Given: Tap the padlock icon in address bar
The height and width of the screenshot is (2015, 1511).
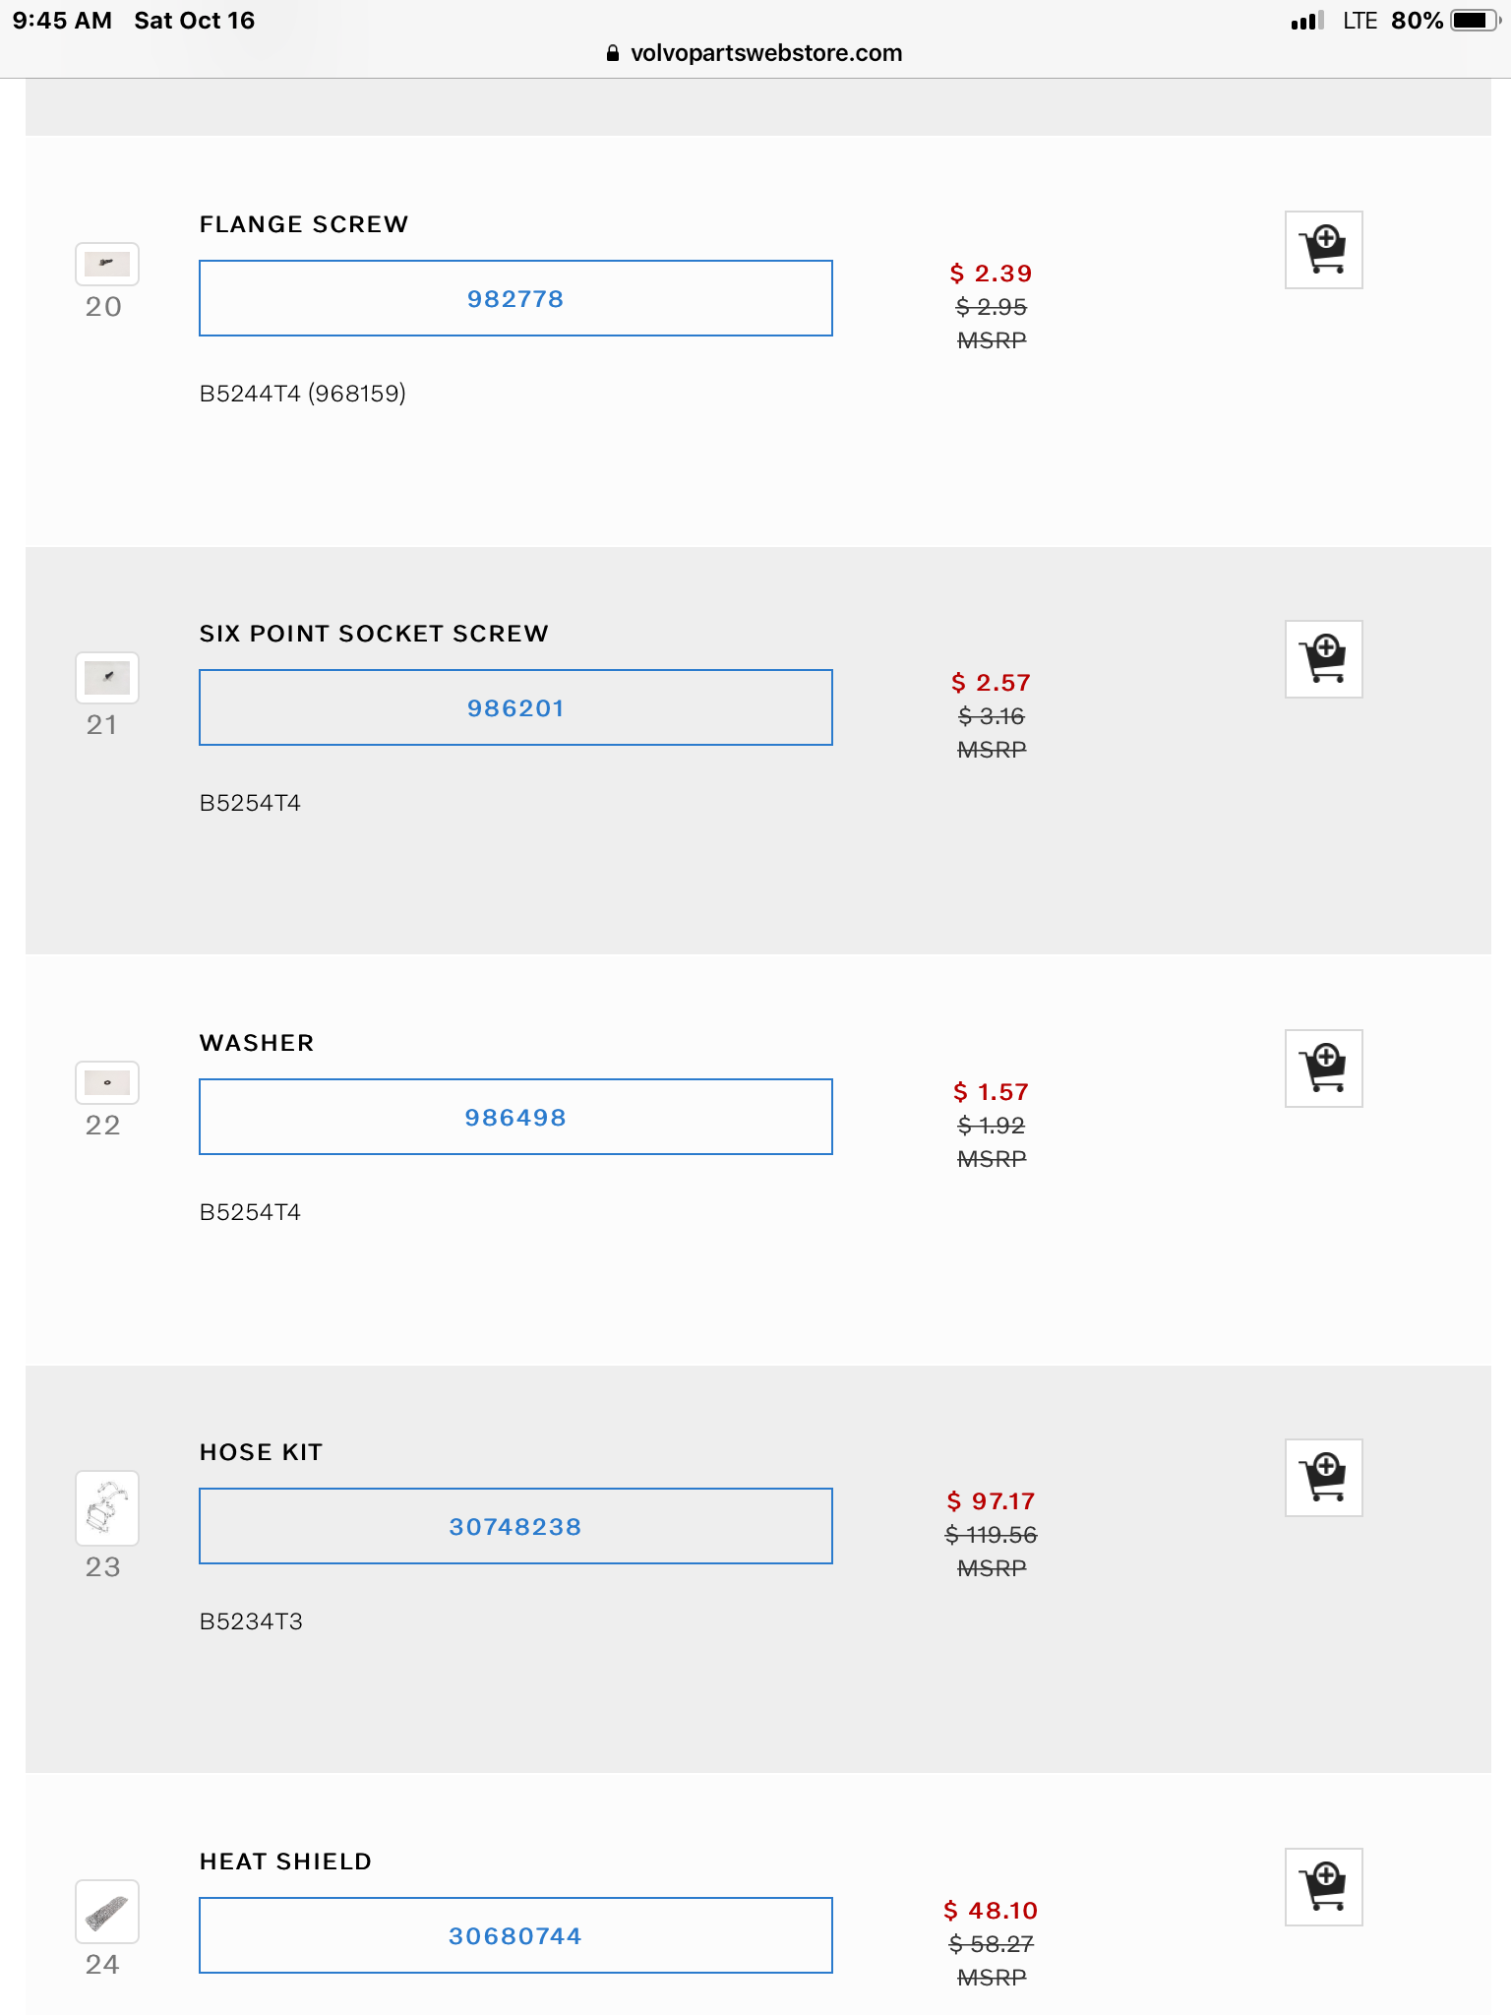Looking at the screenshot, I should point(613,54).
